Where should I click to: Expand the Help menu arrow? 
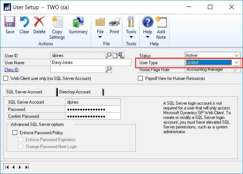pos(147,37)
